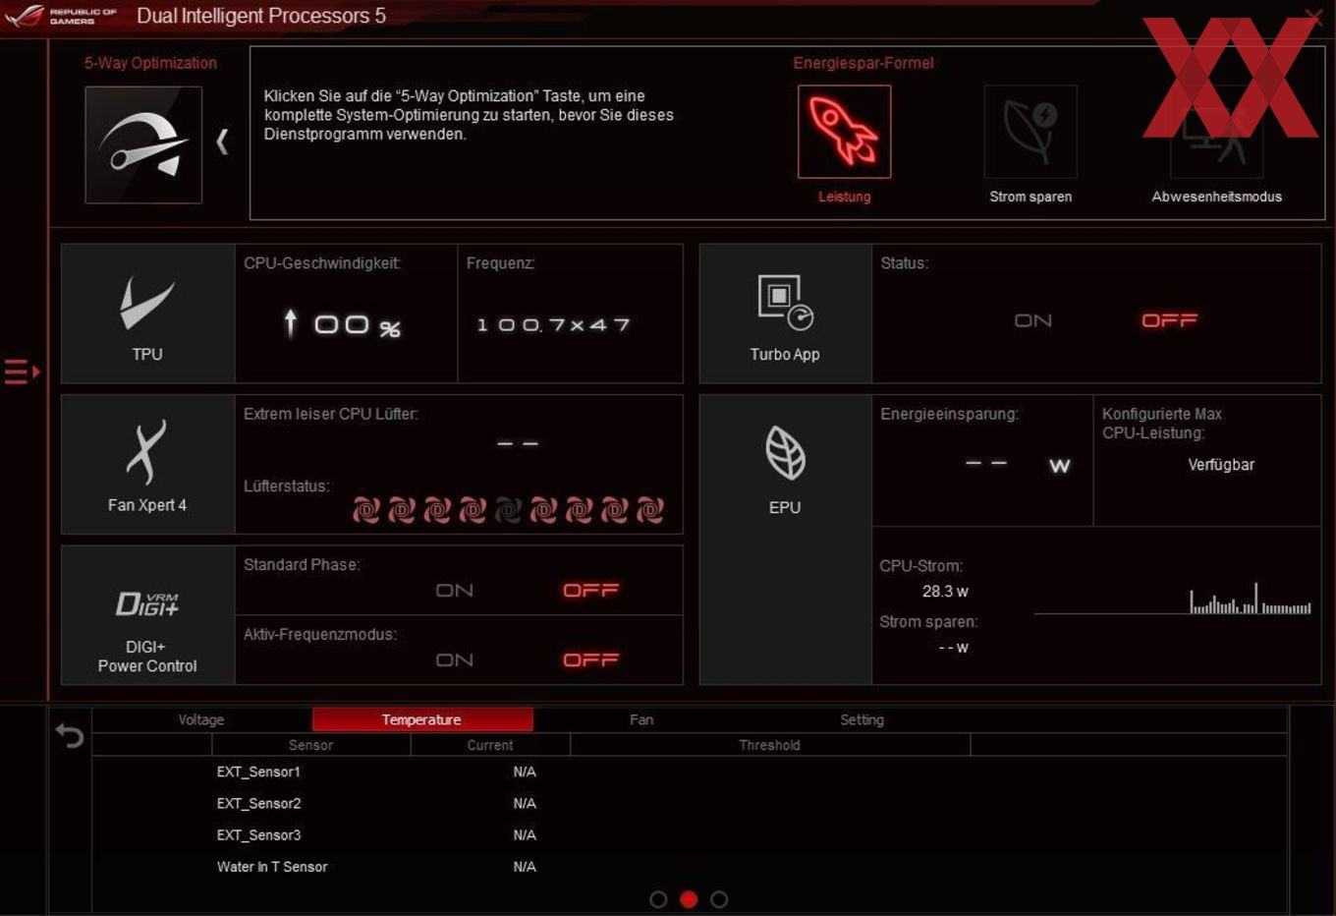This screenshot has height=916, width=1336.
Task: Select the EXT_Sensor1 row
Action: (x=689, y=772)
